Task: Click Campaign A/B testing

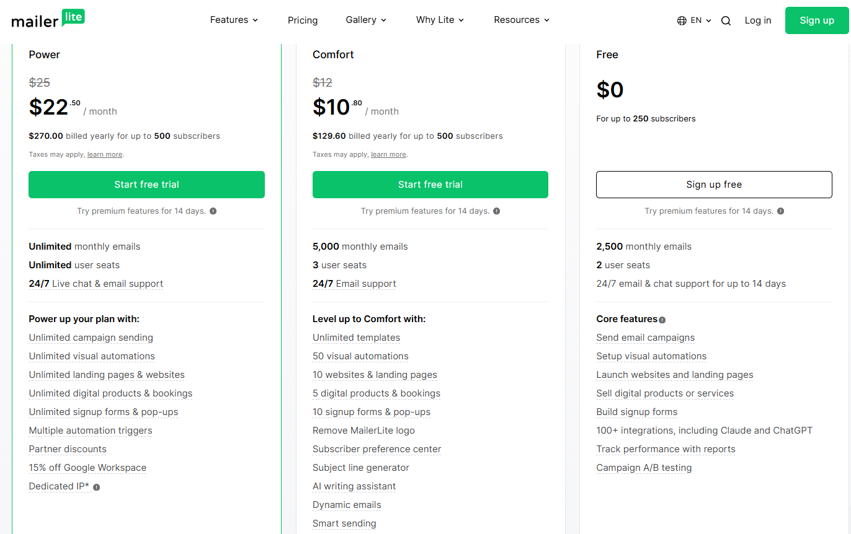Action: (644, 468)
